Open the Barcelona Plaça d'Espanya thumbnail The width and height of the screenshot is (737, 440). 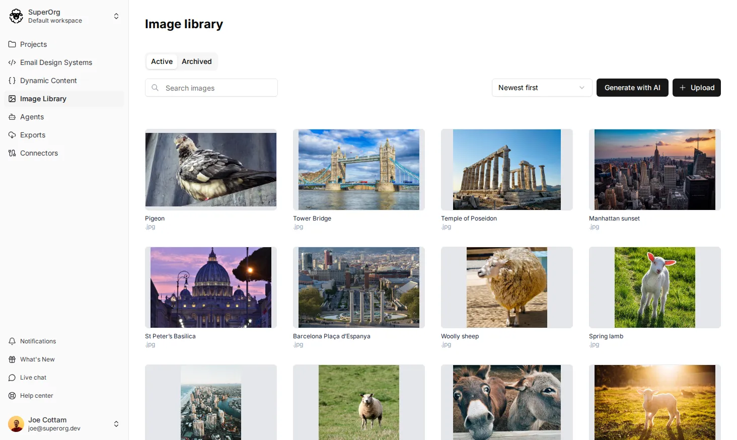pos(359,287)
